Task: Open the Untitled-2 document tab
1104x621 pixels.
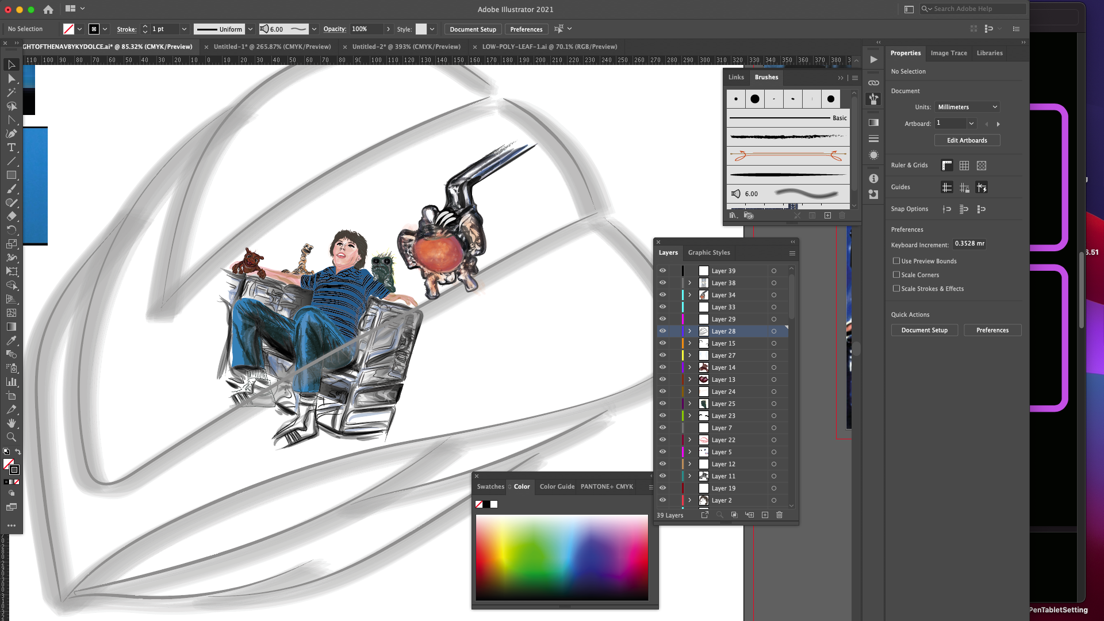Action: tap(406, 47)
